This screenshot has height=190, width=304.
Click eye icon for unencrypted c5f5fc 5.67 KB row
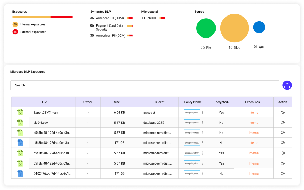pyautogui.click(x=283, y=133)
